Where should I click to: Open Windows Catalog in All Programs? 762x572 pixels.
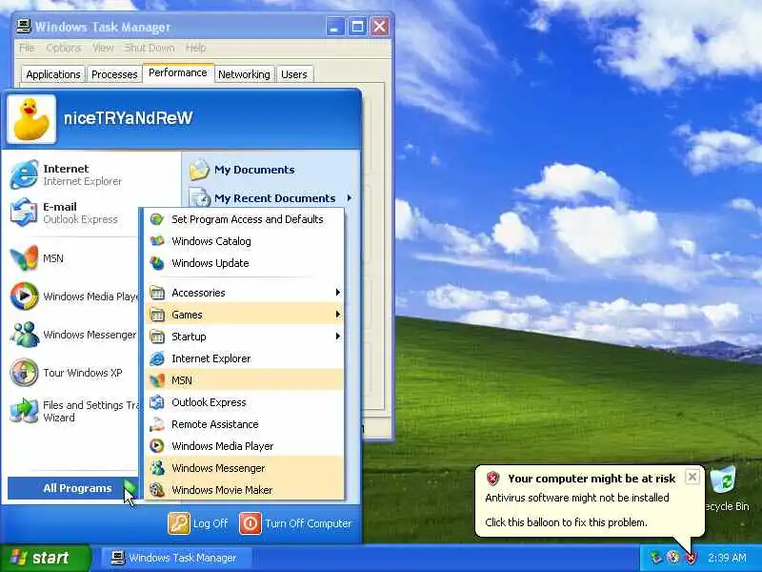tap(244, 241)
